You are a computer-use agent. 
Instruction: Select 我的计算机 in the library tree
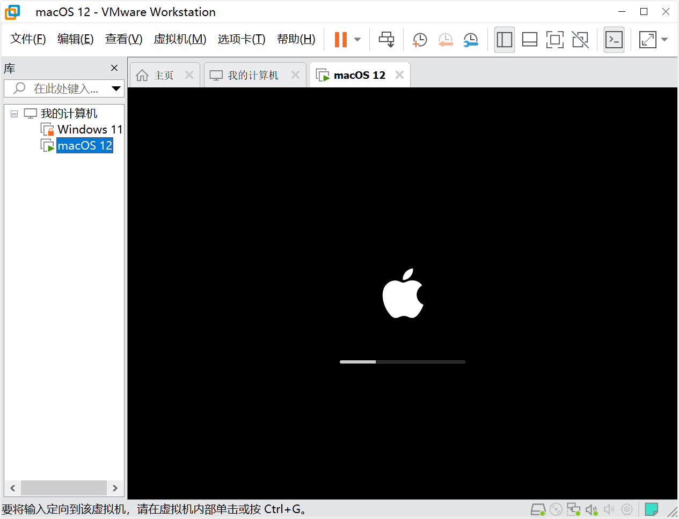tap(69, 114)
